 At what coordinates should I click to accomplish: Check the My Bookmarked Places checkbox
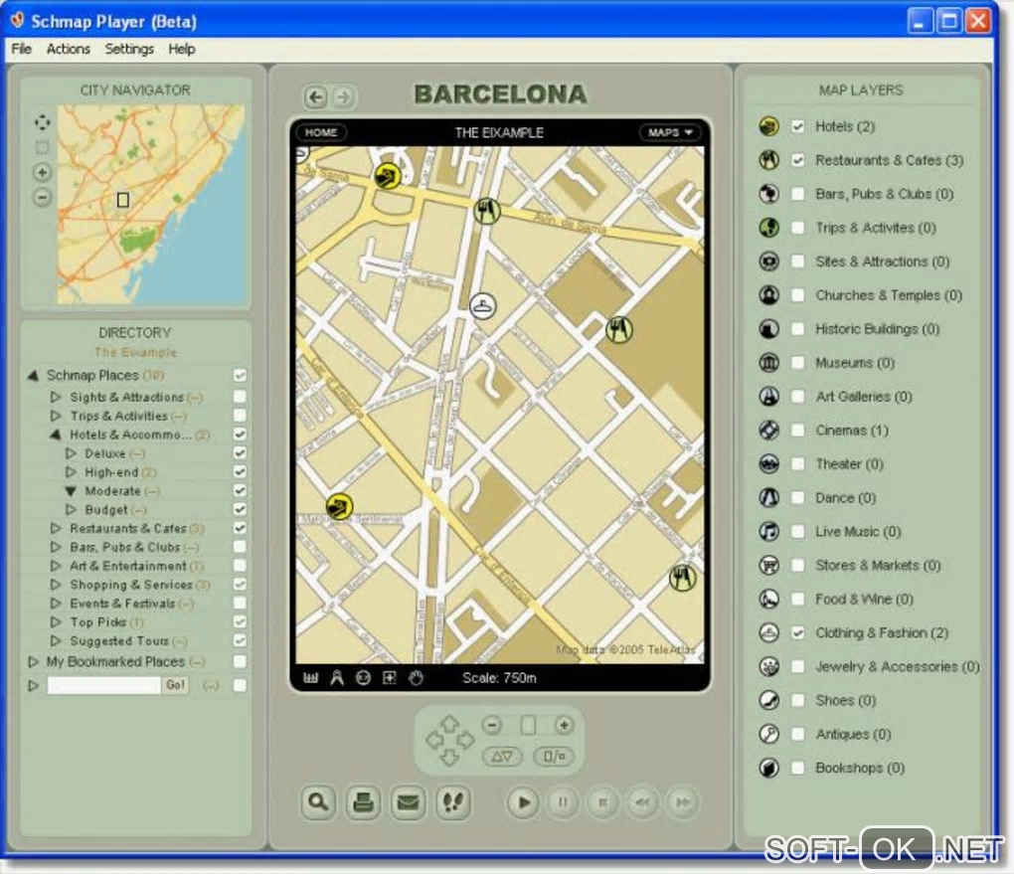click(x=240, y=661)
